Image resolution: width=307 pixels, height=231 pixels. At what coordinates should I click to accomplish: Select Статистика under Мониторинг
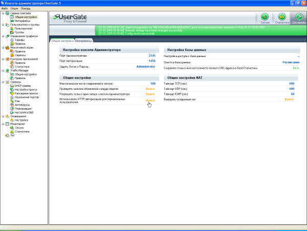(22, 132)
